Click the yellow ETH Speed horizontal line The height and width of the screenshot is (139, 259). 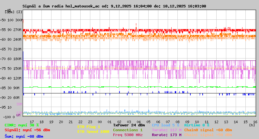point(139,68)
